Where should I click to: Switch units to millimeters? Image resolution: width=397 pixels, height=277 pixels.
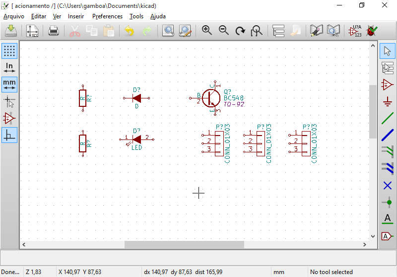coord(9,85)
